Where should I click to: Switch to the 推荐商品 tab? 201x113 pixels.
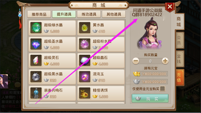click(x=39, y=14)
